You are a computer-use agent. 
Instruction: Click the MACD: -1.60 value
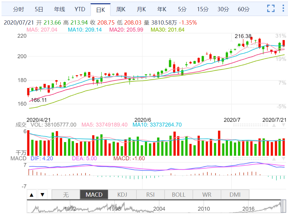point(129,158)
